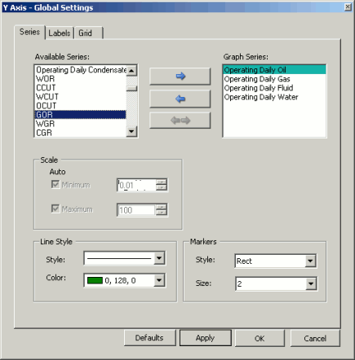Add selected series with the right arrow
Screen dimensions: 355x360
[180, 77]
